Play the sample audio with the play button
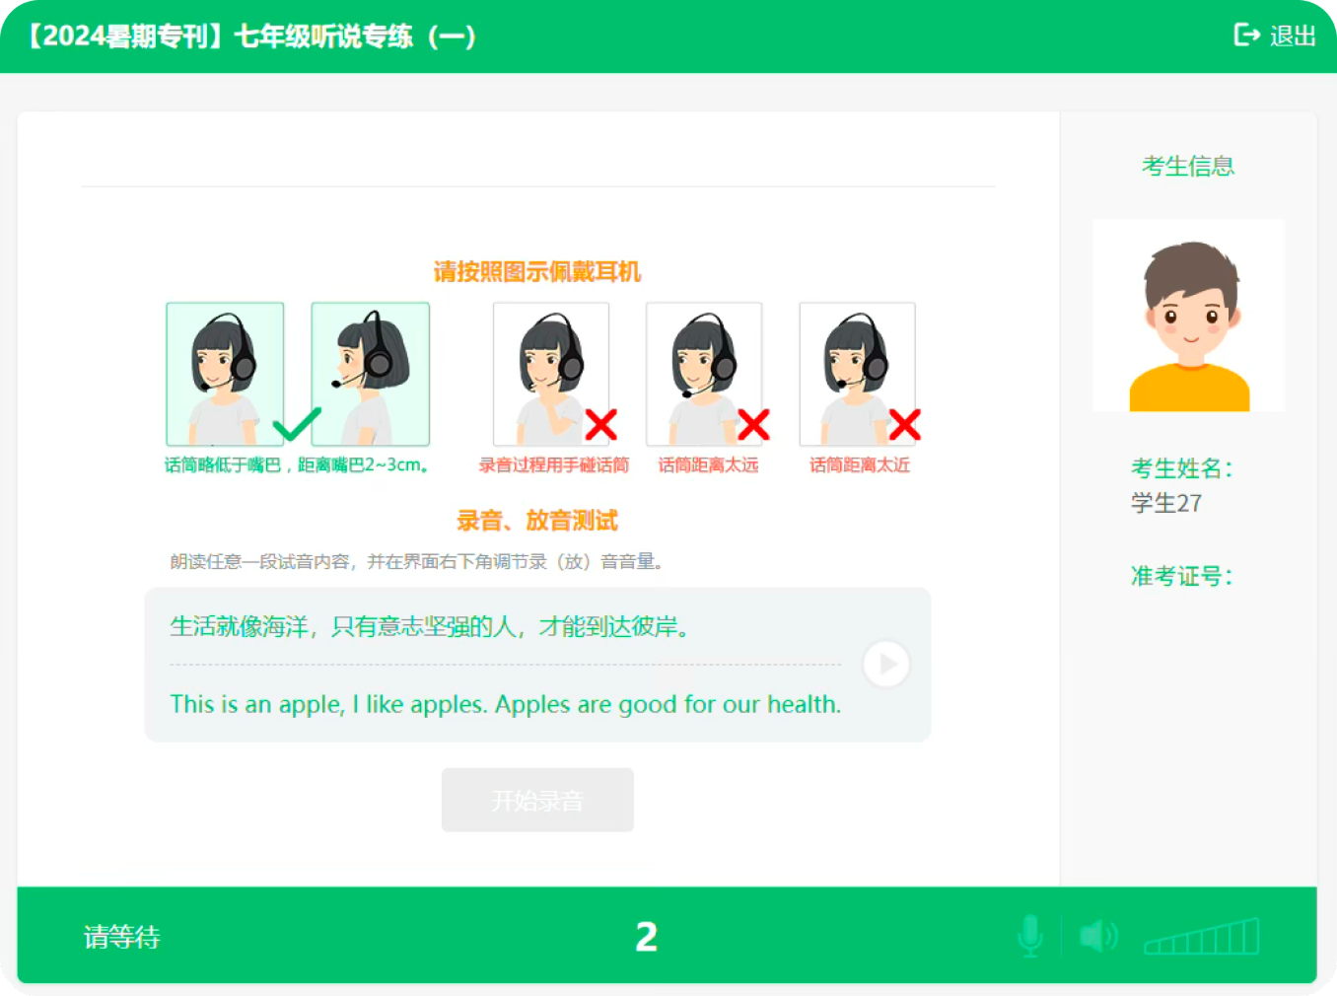Screen dimensions: 1337x996 click(885, 664)
